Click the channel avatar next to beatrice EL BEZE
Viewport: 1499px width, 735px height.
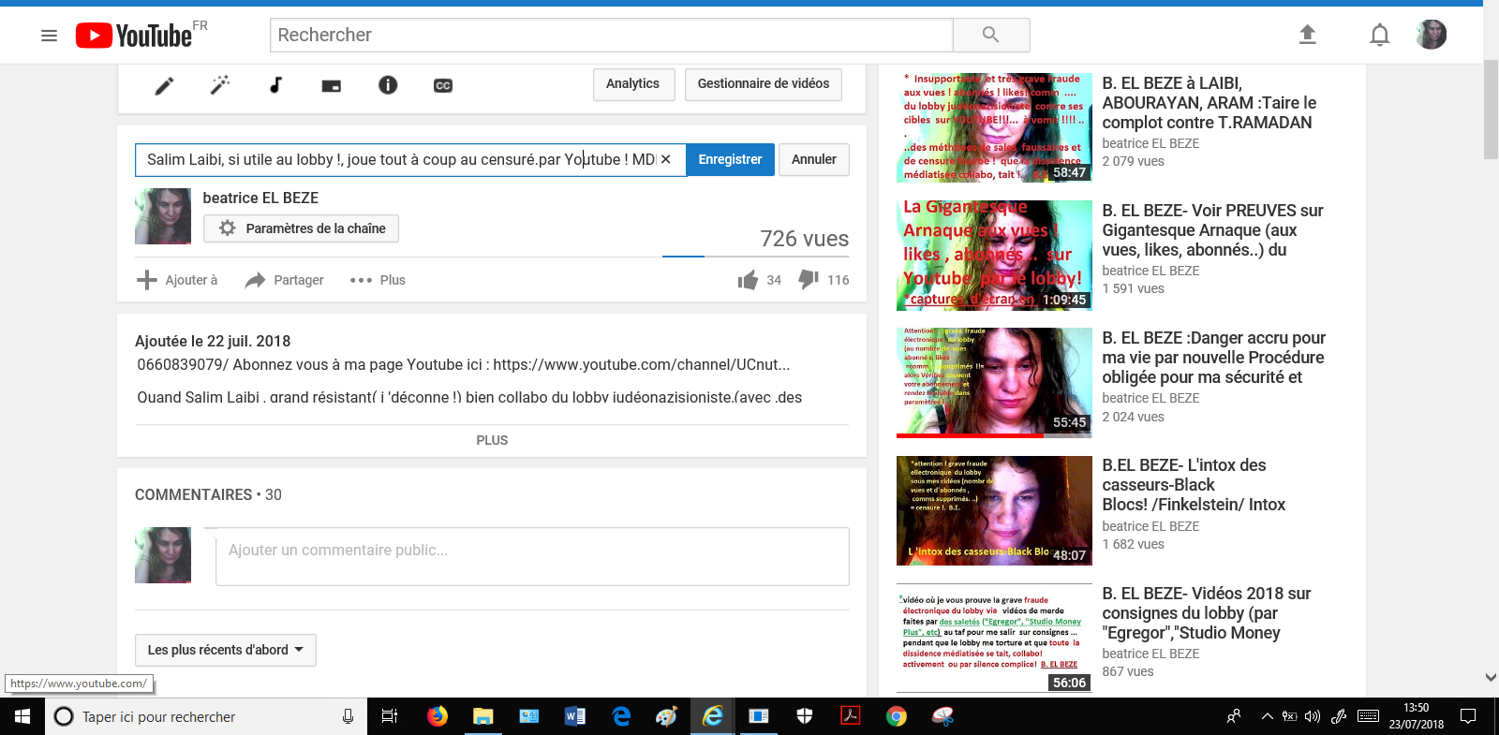(163, 216)
